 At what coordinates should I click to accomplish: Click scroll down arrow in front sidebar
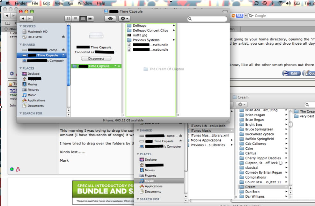pos(69,114)
